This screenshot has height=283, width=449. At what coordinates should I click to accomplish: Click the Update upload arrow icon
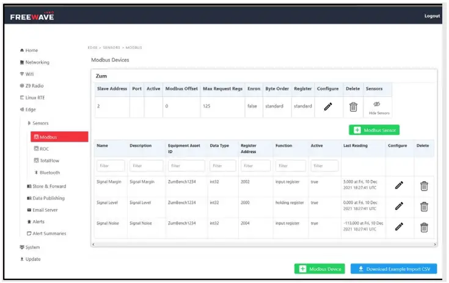point(22,259)
